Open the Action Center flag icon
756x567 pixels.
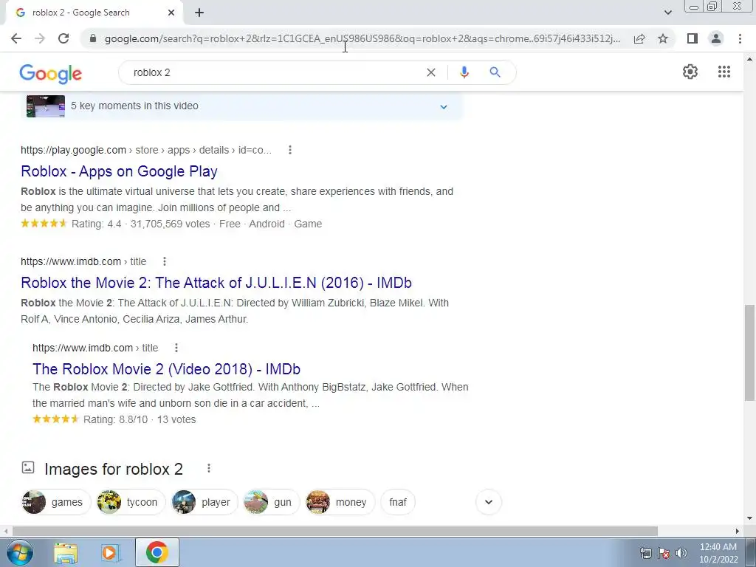pyautogui.click(x=664, y=553)
